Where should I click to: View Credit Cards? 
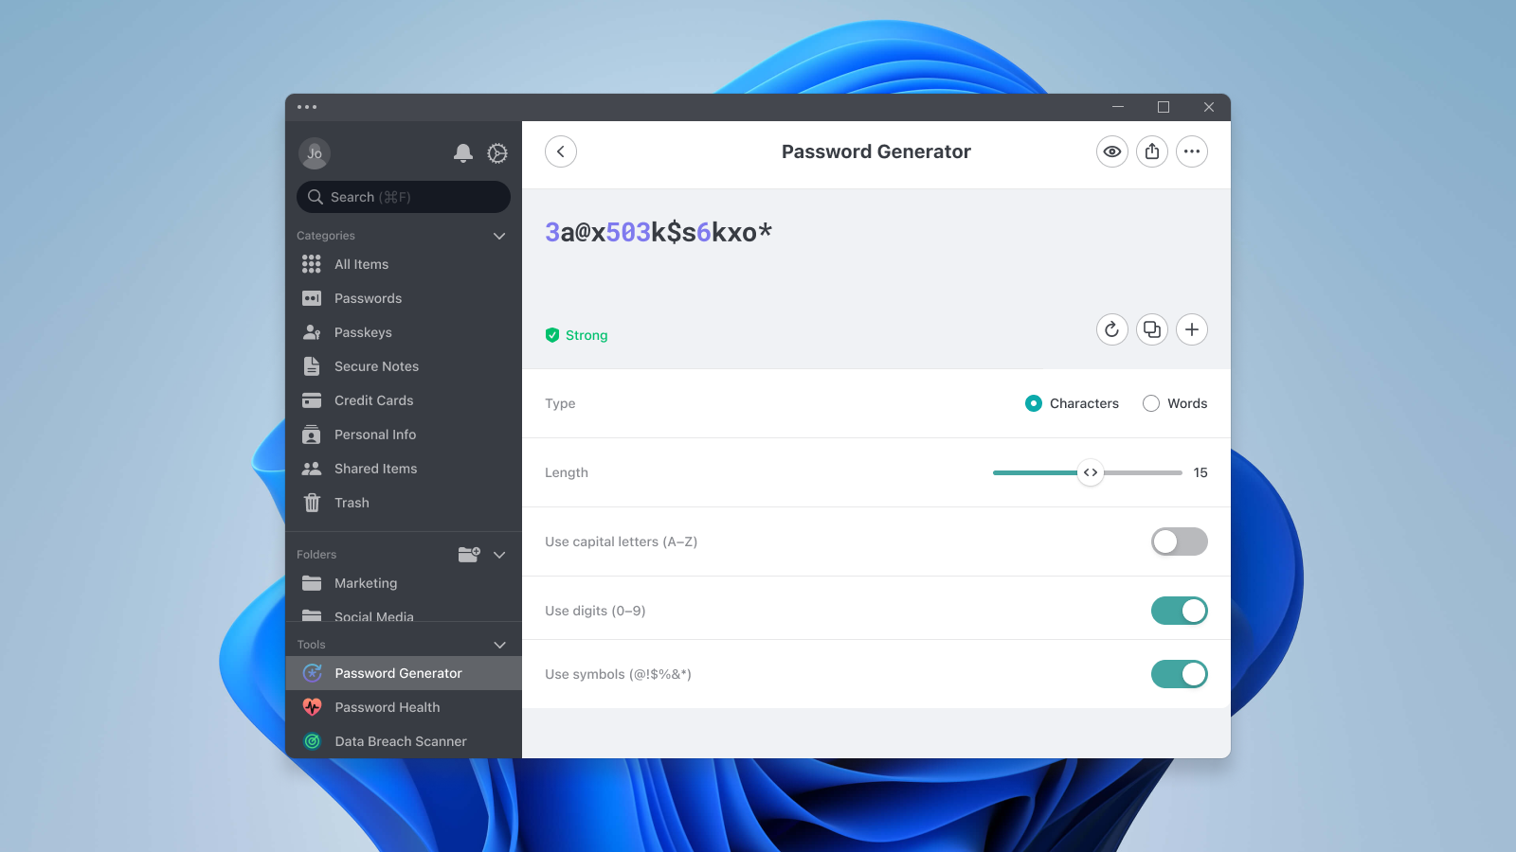tap(373, 400)
